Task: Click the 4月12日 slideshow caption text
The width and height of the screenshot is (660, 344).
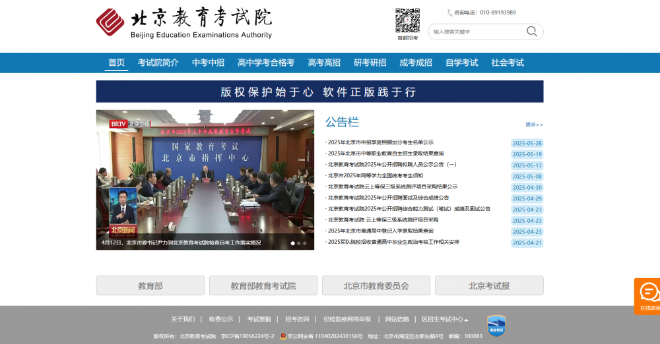Action: coord(181,243)
